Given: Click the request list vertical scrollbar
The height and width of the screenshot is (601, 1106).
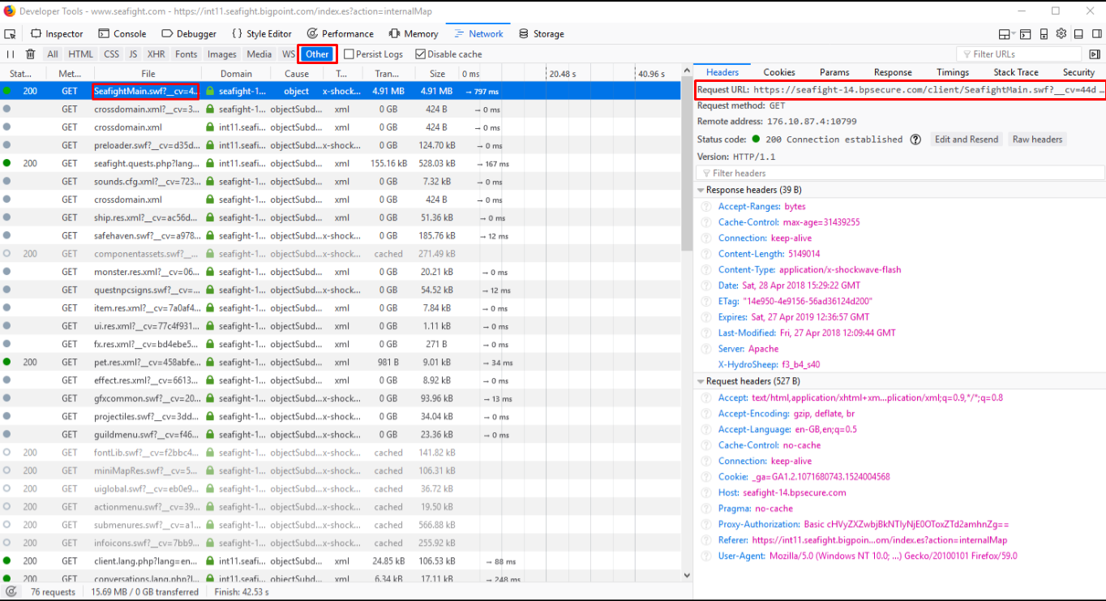Looking at the screenshot, I should [687, 162].
